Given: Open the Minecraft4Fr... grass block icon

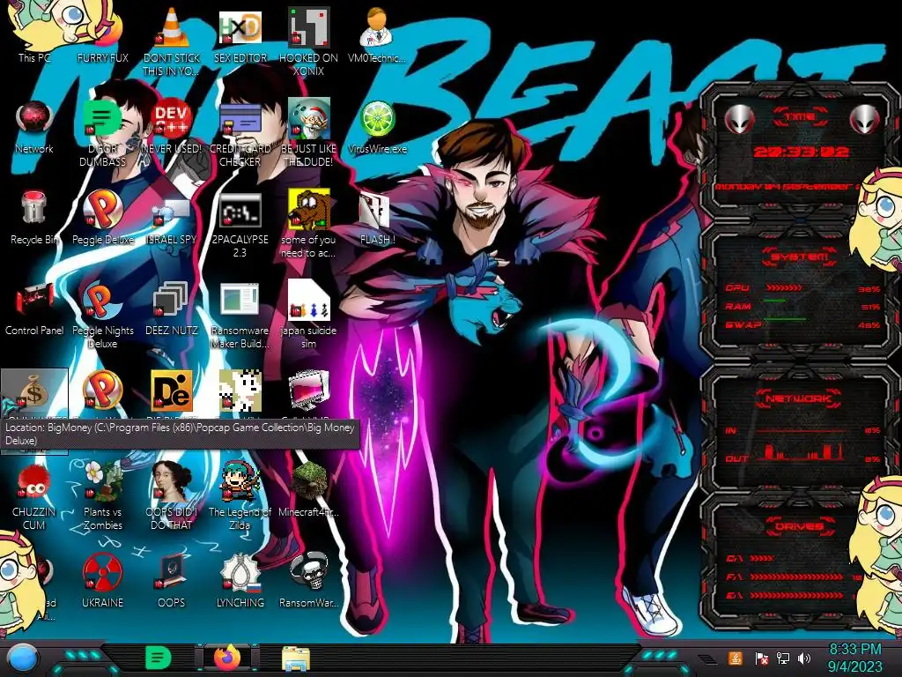Looking at the screenshot, I should (308, 480).
